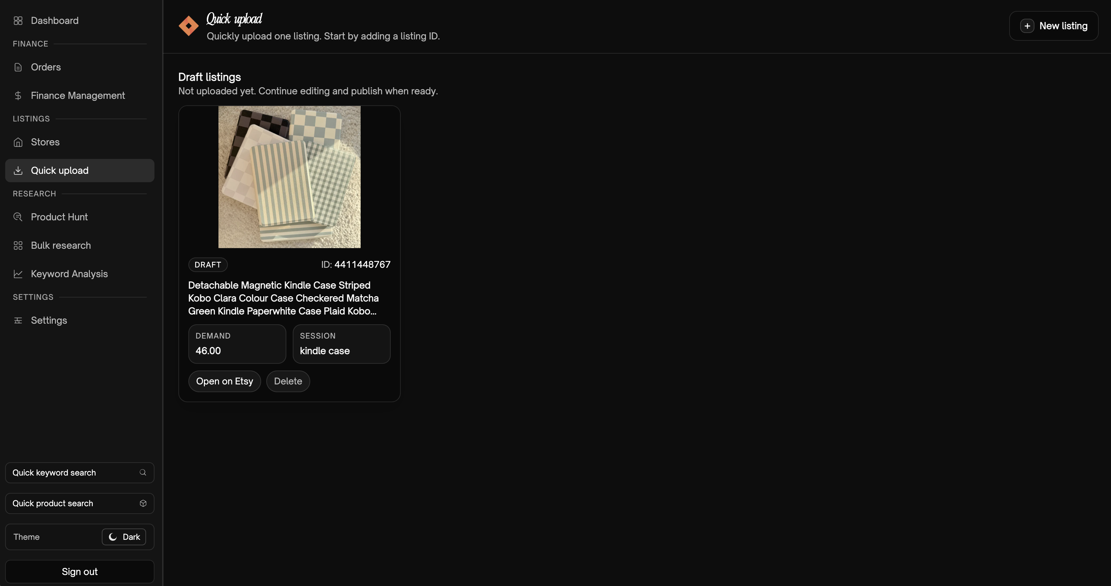Click the Product Hunt search icon
The width and height of the screenshot is (1111, 586).
click(x=18, y=217)
